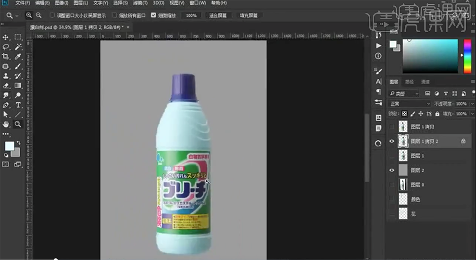
Task: Click the zoom in magnifier icon
Action: tap(30, 15)
